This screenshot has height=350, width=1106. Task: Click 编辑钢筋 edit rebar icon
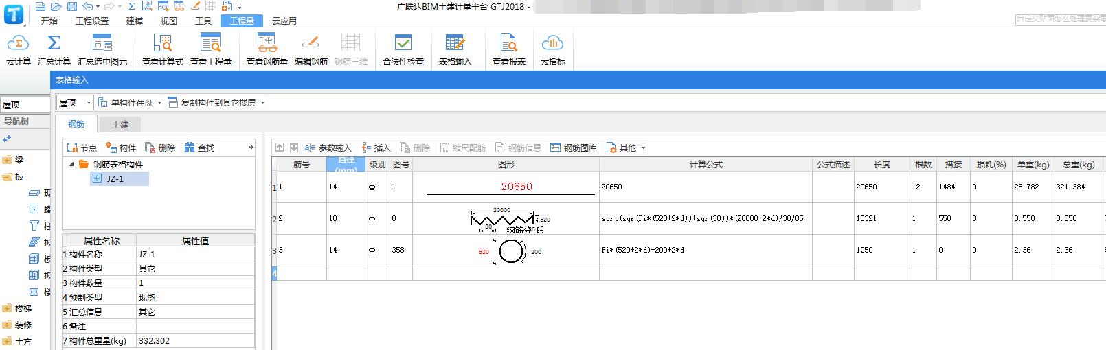tap(311, 49)
